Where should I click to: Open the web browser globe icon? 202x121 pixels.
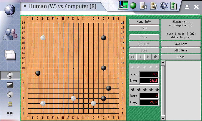click(x=10, y=9)
